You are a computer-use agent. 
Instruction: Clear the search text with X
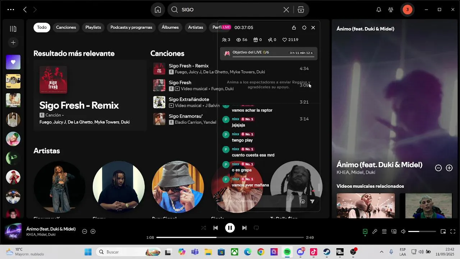click(x=286, y=10)
